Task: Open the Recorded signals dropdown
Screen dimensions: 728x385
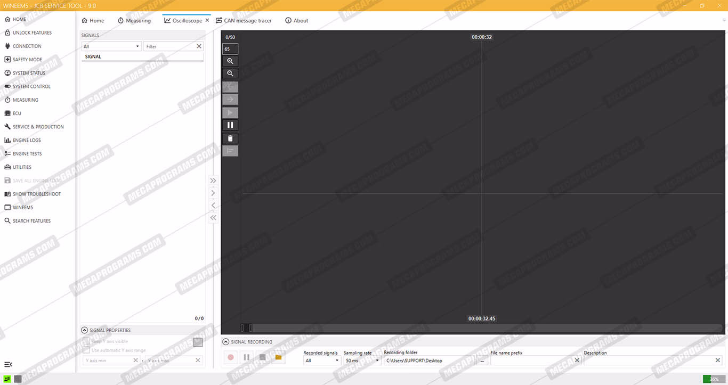Action: pos(322,361)
